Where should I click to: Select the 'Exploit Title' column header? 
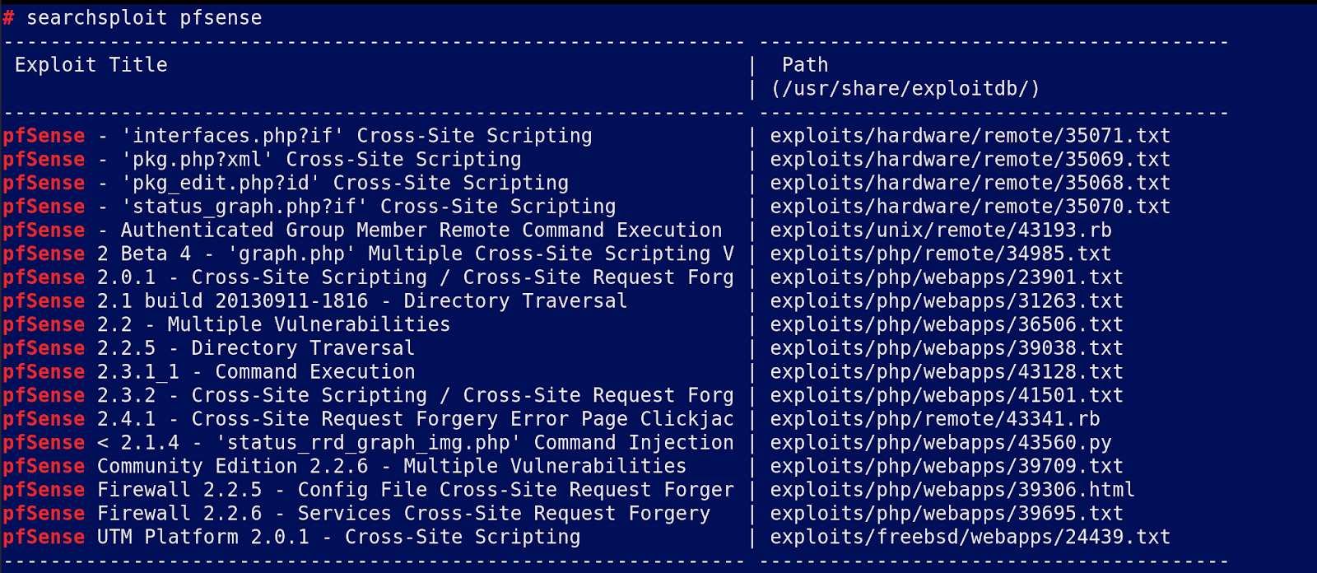click(x=91, y=65)
